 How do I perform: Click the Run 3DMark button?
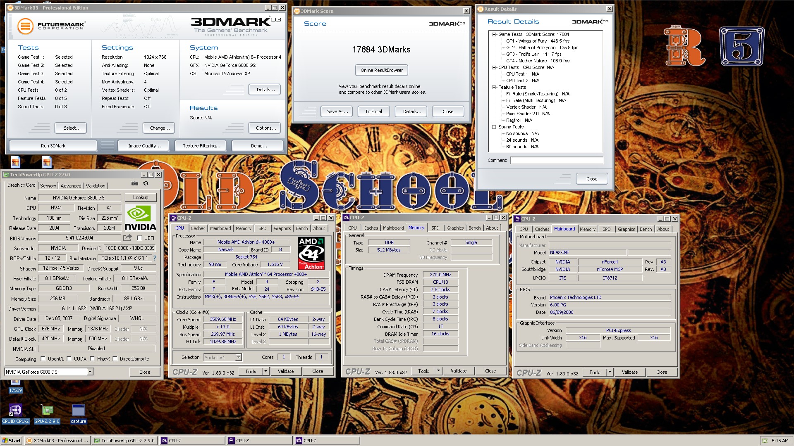click(x=53, y=146)
